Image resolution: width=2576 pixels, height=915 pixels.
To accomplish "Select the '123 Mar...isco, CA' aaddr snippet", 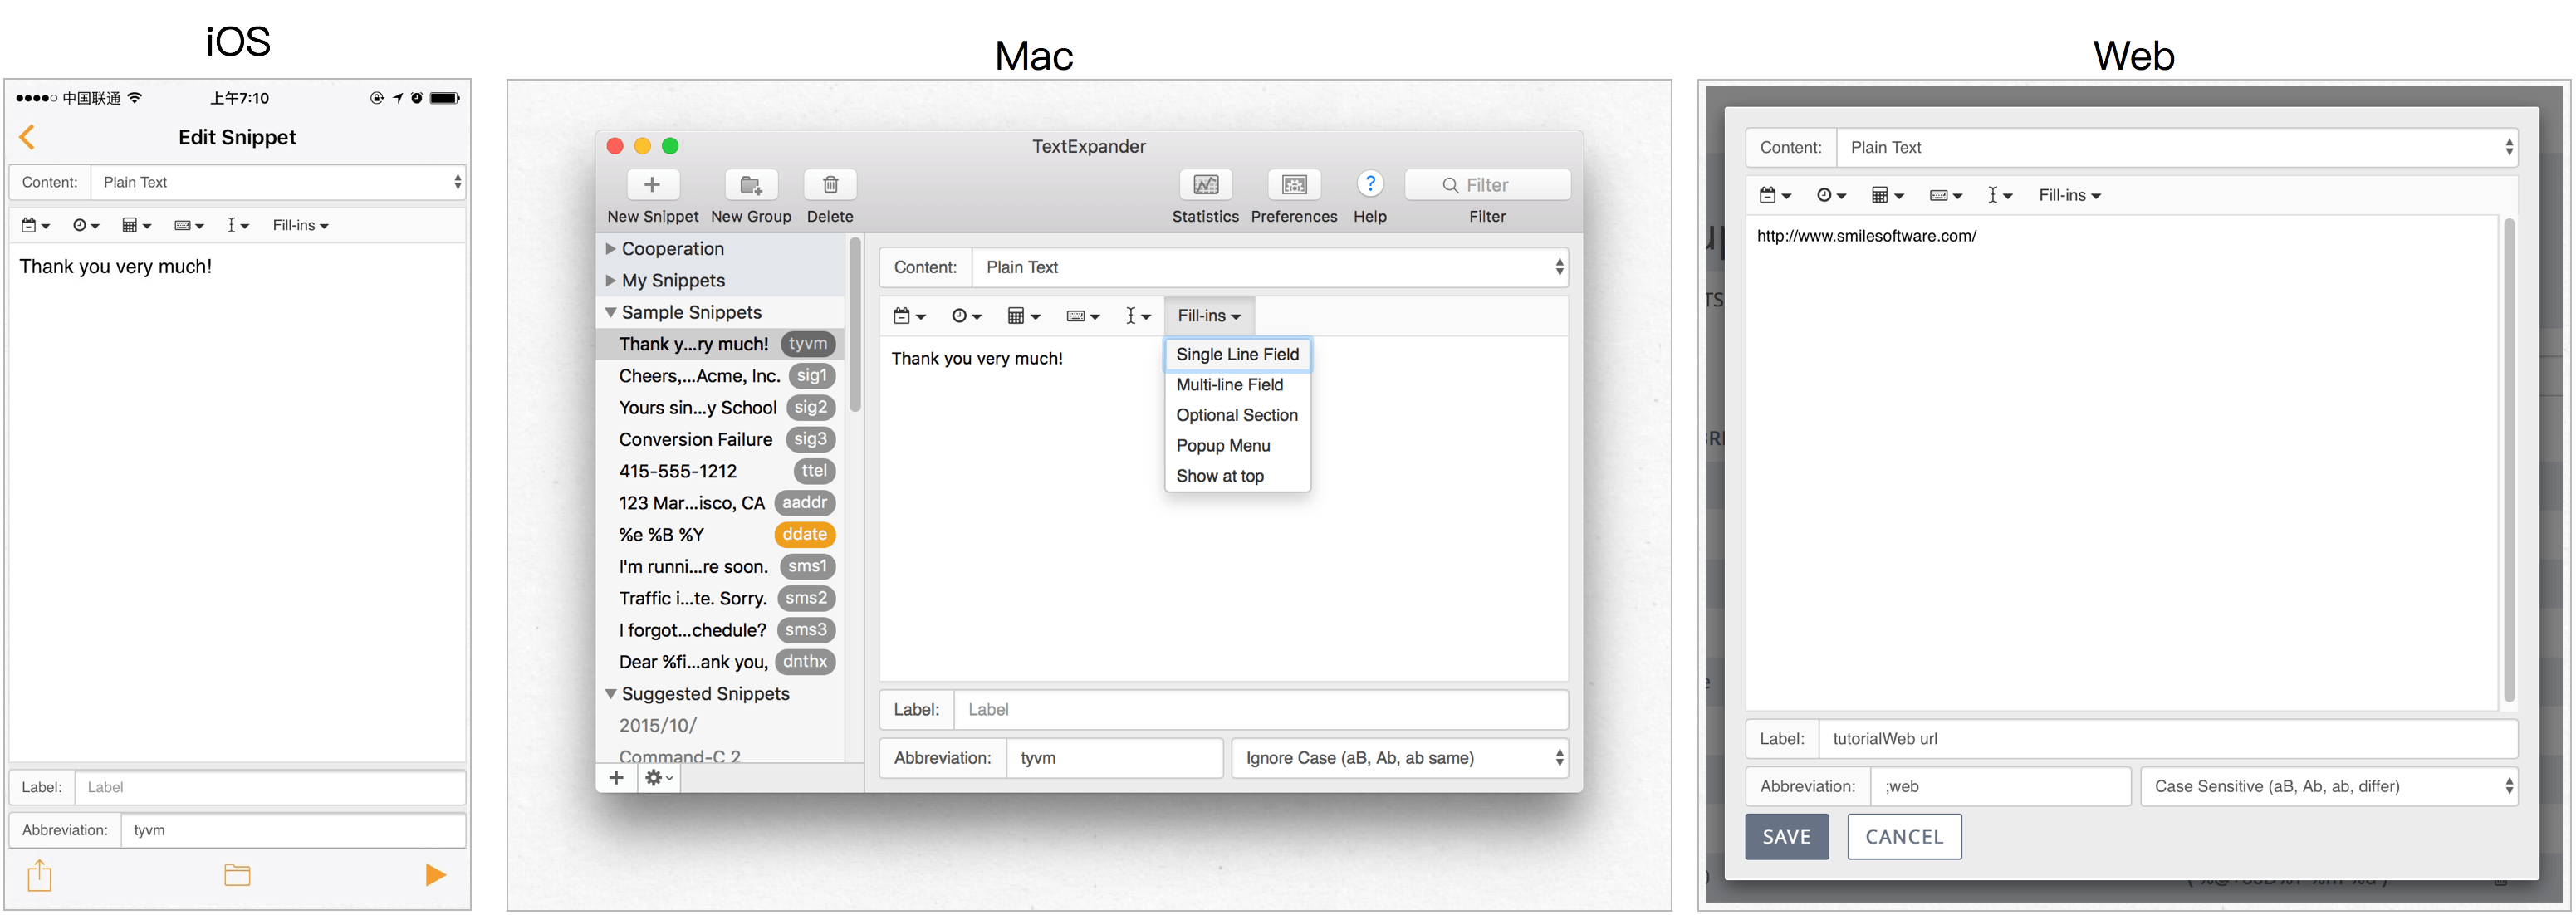I will coord(722,503).
